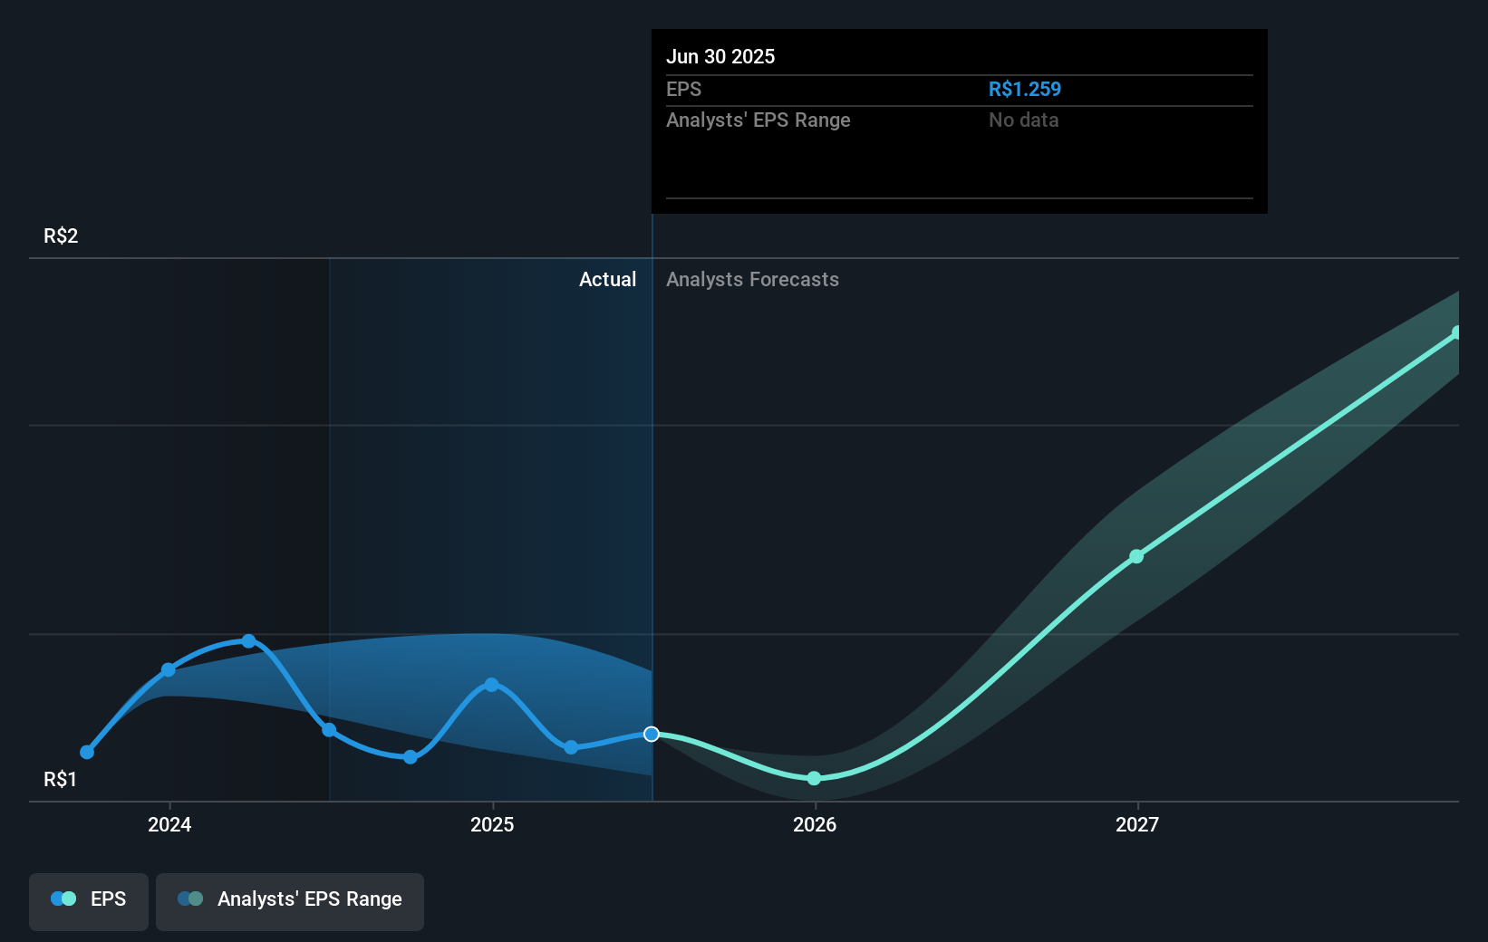Toggle the Analysts' EPS Range series visibility

289,901
